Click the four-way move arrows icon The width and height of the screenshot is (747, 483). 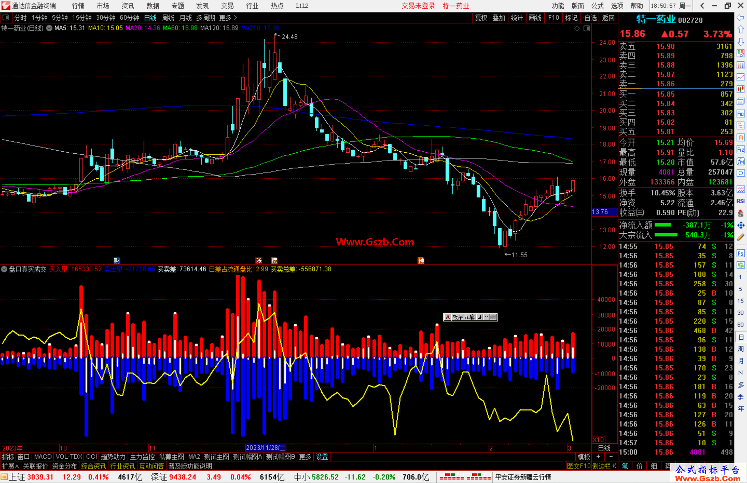(740, 225)
